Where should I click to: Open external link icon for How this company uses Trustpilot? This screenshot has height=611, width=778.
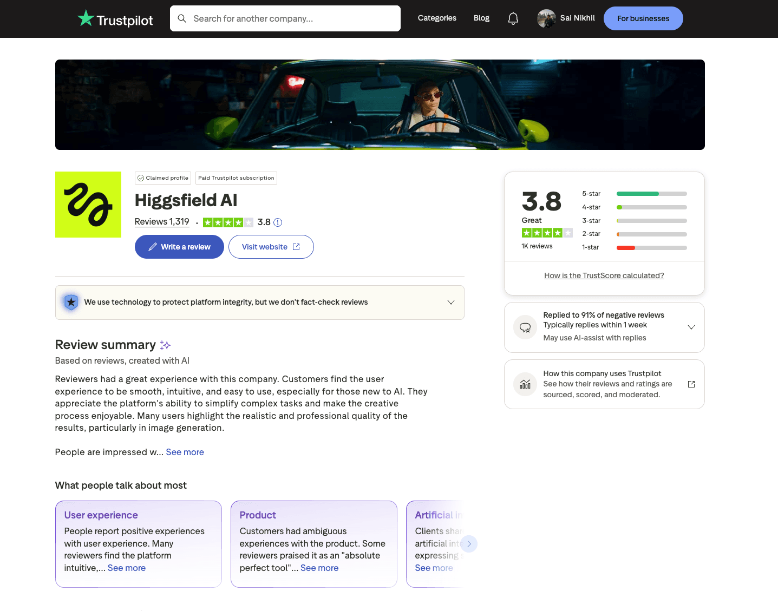click(691, 384)
